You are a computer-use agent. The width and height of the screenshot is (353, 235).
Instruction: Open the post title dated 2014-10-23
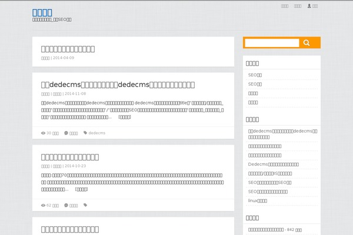(70, 157)
